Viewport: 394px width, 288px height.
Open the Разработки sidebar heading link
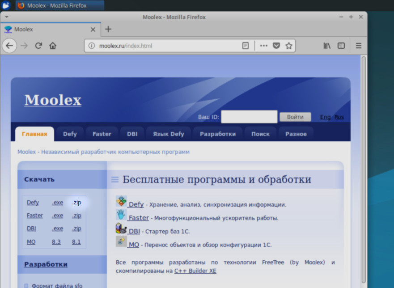(46, 264)
